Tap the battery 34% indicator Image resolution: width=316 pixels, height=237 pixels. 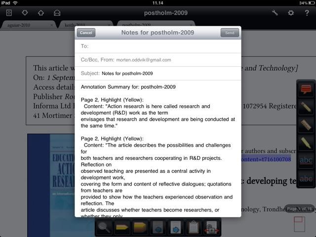pos(307,3)
